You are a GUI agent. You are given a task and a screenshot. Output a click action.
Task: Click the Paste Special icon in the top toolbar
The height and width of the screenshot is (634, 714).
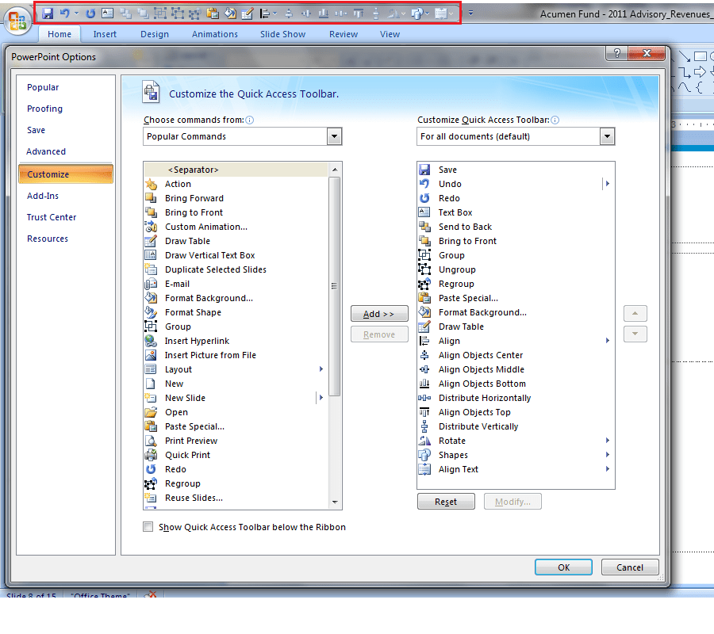[x=212, y=13]
